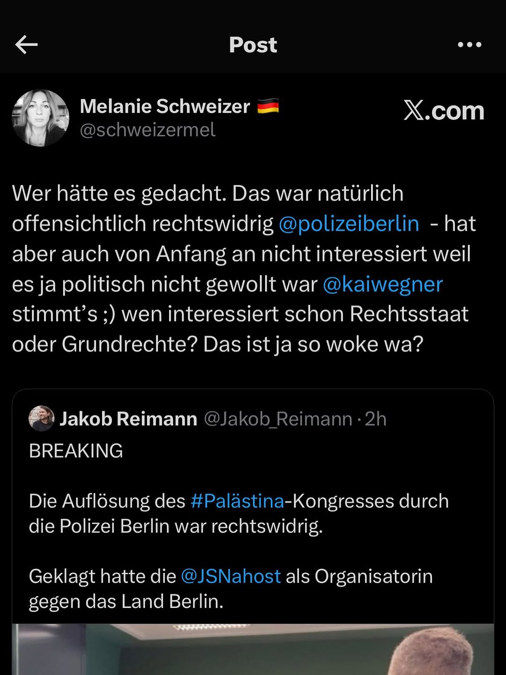This screenshot has height=675, width=506.
Task: Tap the BREAKING text in quoted post
Action: point(76,451)
